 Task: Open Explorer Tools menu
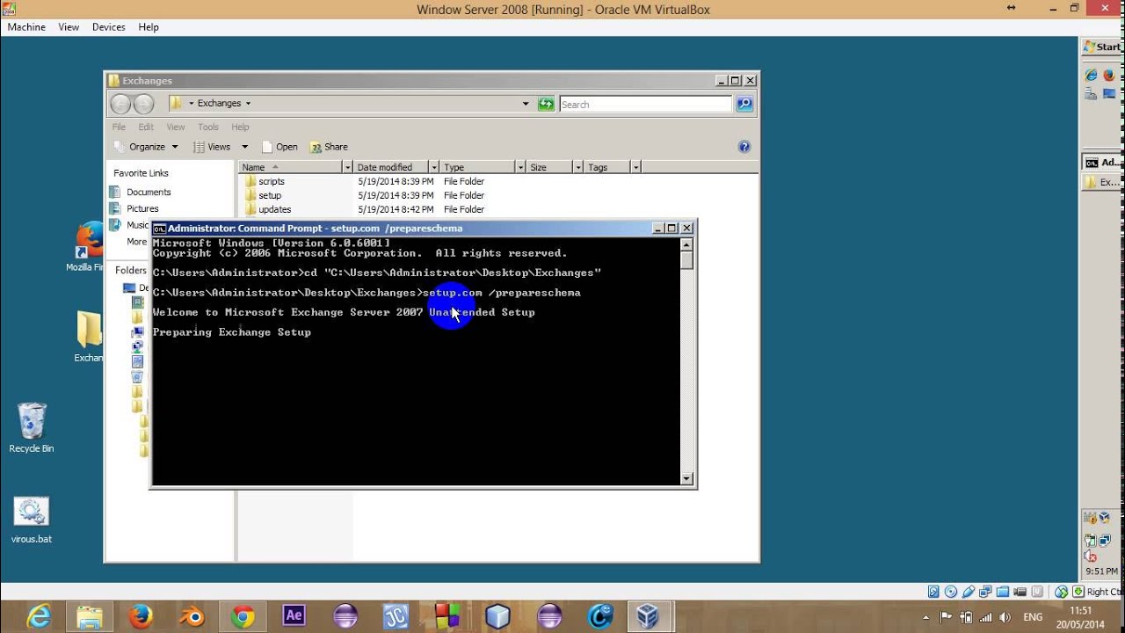pyautogui.click(x=208, y=127)
